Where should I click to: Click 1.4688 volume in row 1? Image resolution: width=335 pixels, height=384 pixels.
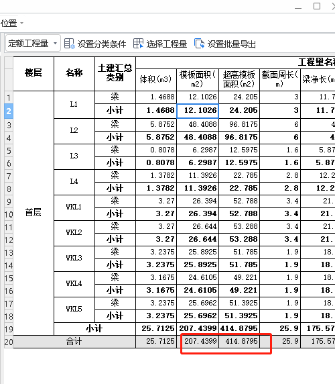pyautogui.click(x=156, y=97)
